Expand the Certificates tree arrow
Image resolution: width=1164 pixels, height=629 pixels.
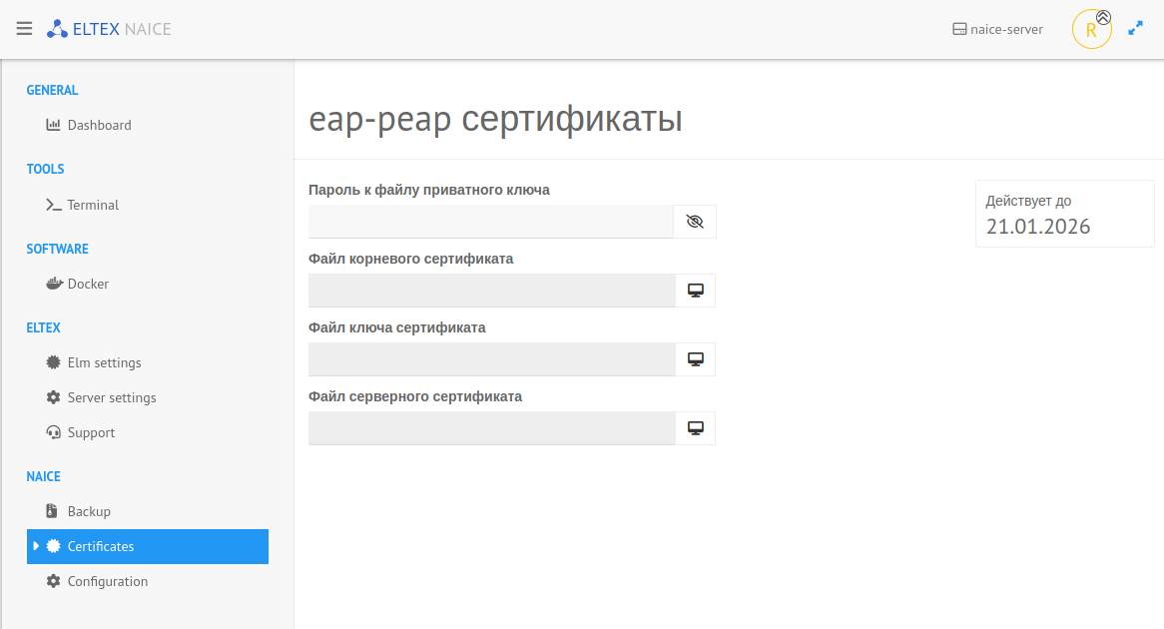tap(37, 546)
